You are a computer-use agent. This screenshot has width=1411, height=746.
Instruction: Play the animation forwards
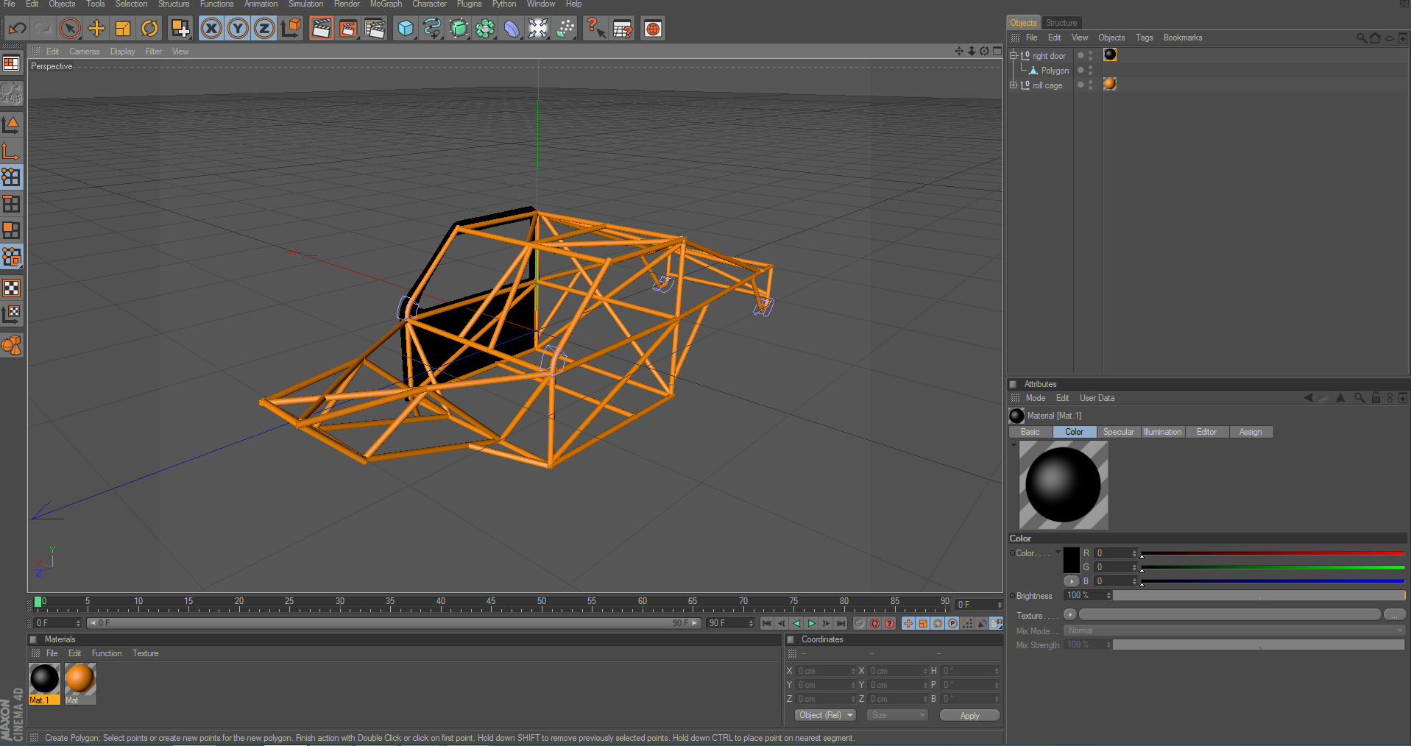(x=812, y=623)
